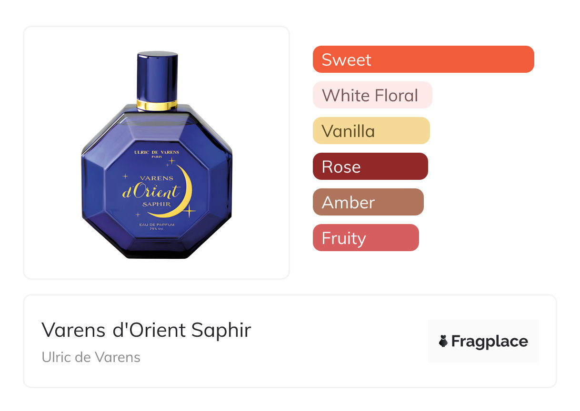Click the Vanilla accord bar

point(371,131)
